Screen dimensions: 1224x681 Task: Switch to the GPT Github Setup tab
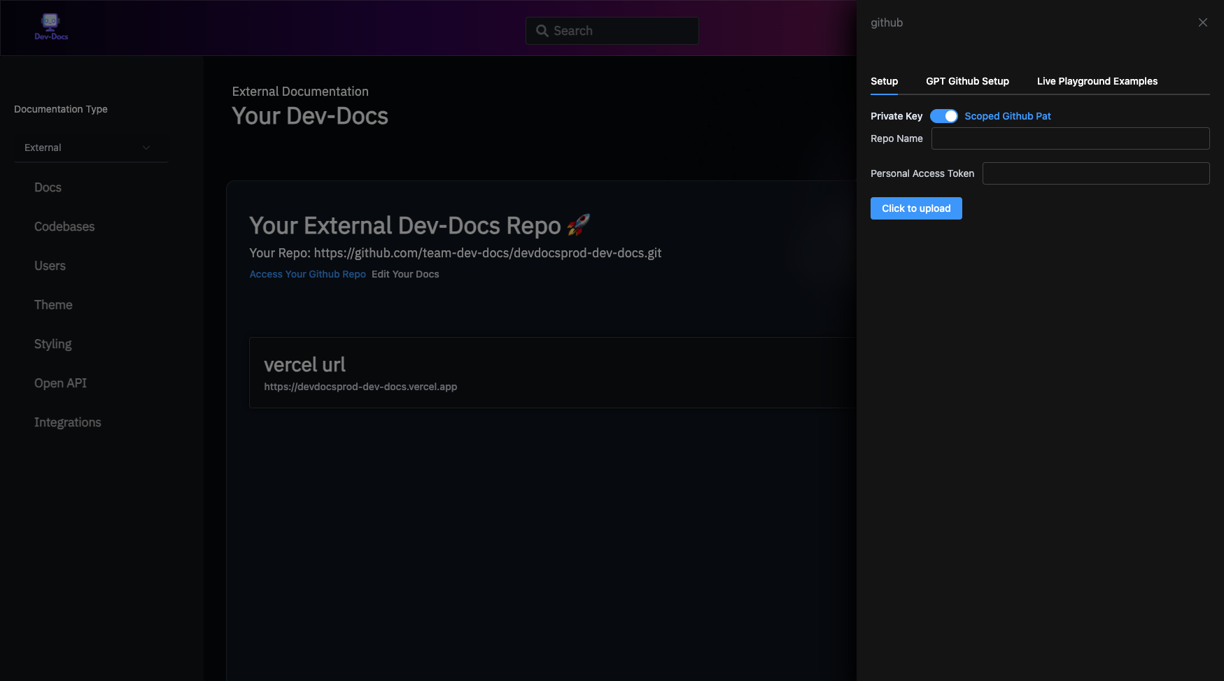[967, 81]
